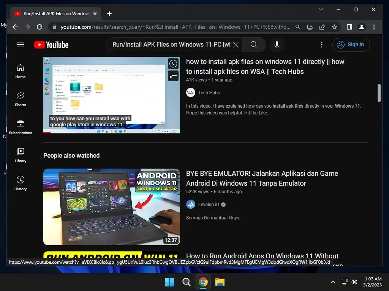Screen dimensions: 389x291
Task: Open the volume speaker tray icon
Action: click(354, 282)
